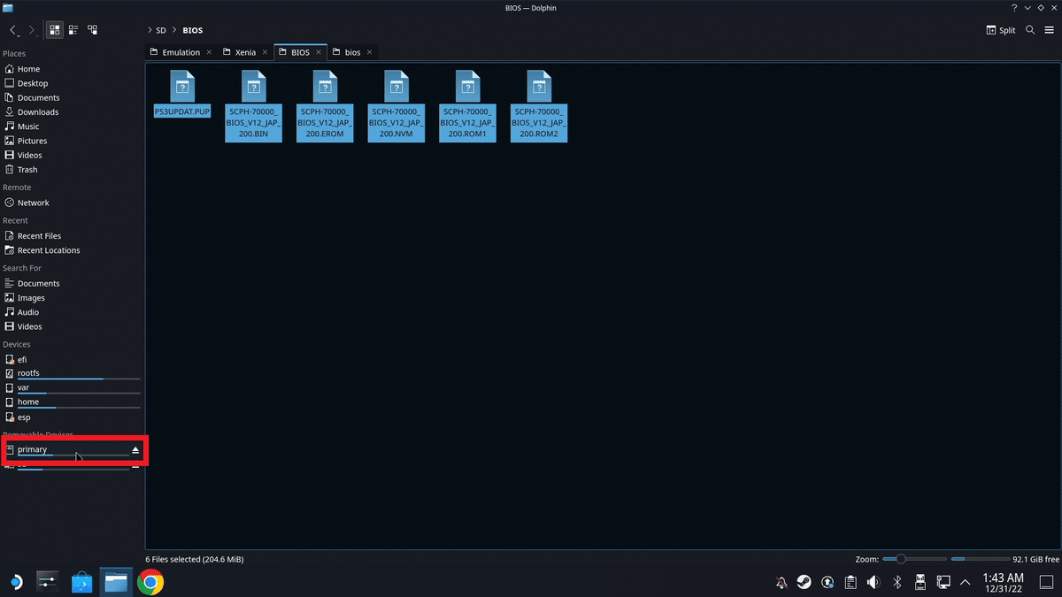
Task: Go forward with the forward arrow
Action: pos(33,30)
